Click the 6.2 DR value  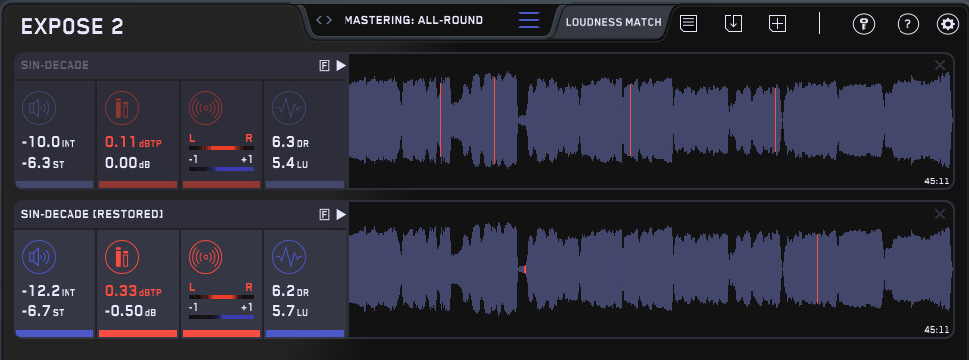pos(291,291)
